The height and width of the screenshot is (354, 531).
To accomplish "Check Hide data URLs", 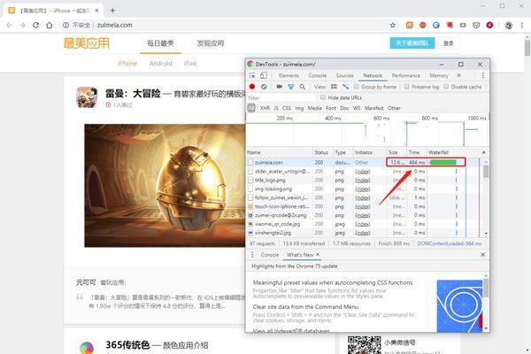I will pos(323,97).
